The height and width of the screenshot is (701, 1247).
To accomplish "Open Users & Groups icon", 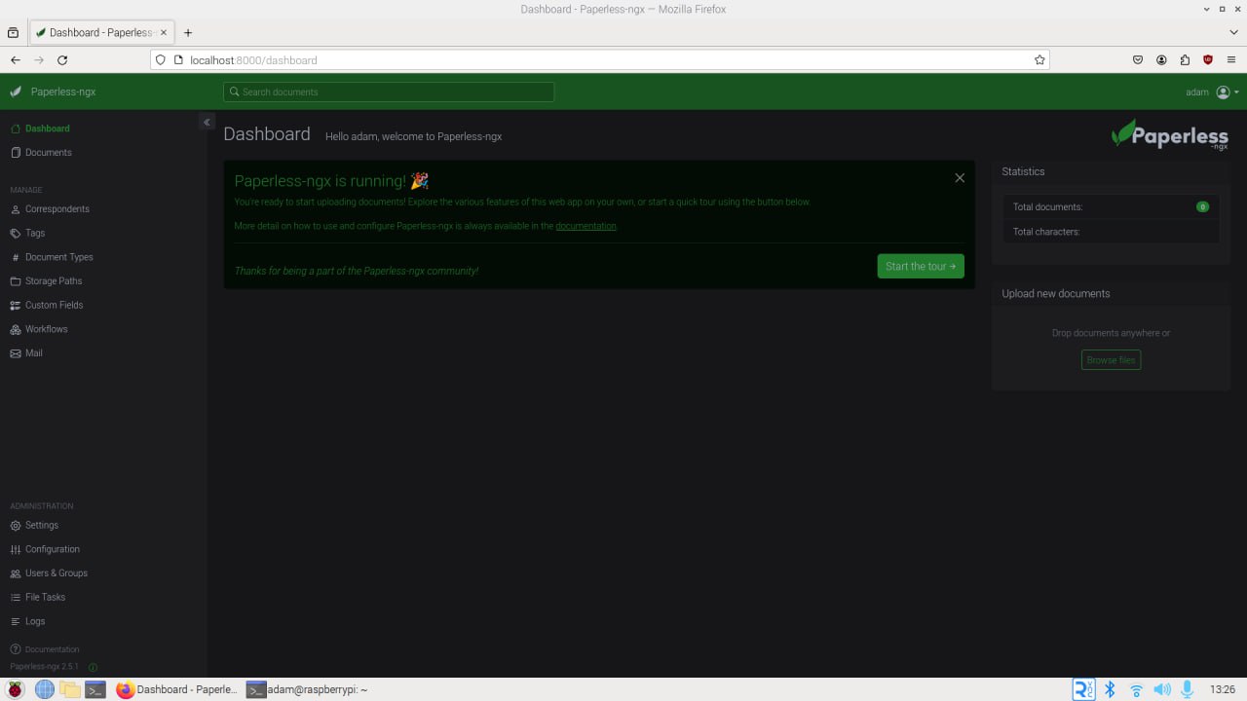I will click(x=16, y=573).
